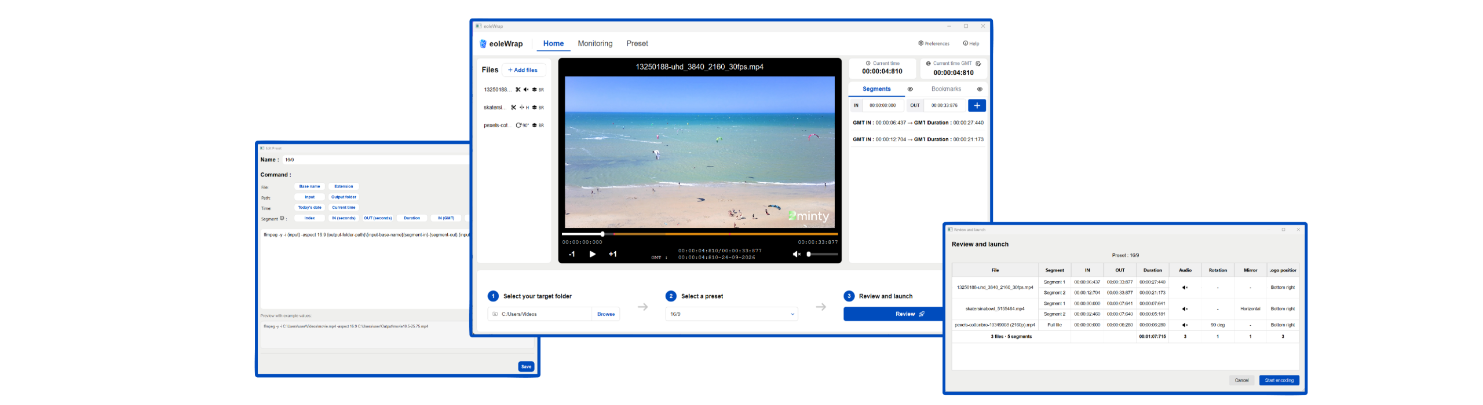Click 'Horizontal' mirror cell in review table
This screenshot has height=405, width=1483.
pos(1250,309)
